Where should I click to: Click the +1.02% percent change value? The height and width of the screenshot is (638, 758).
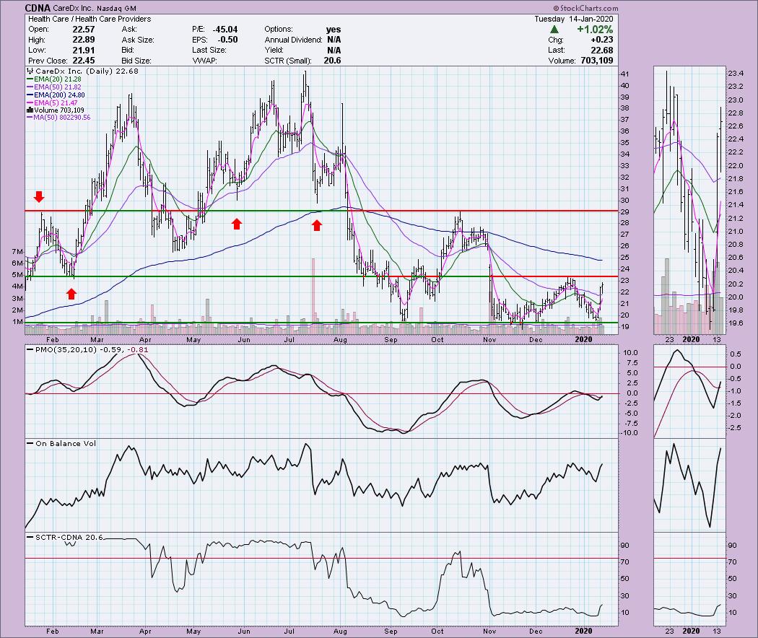(595, 30)
